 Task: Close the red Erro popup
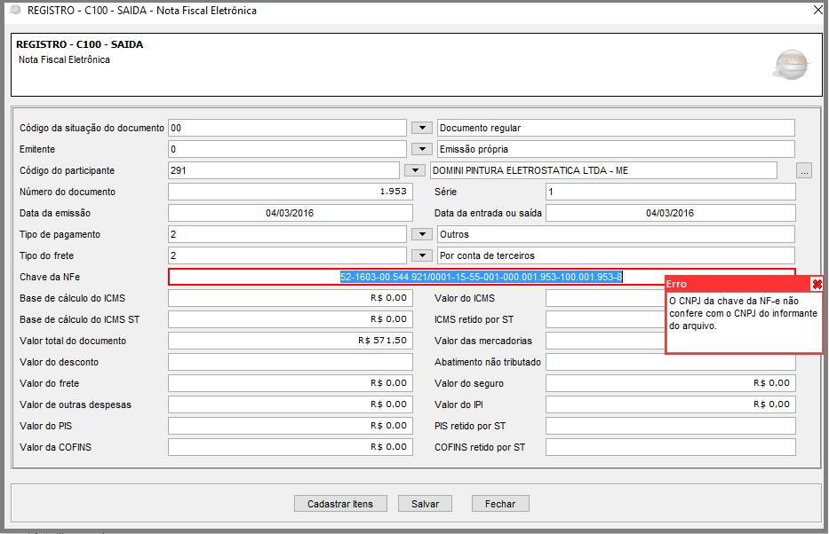817,284
